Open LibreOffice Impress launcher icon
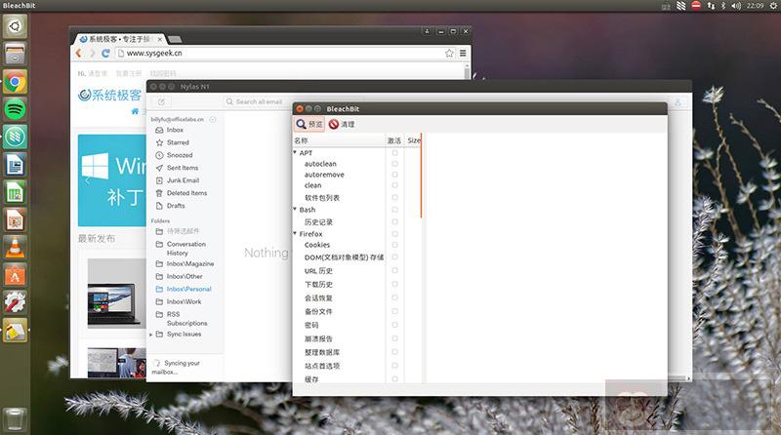 [x=15, y=220]
